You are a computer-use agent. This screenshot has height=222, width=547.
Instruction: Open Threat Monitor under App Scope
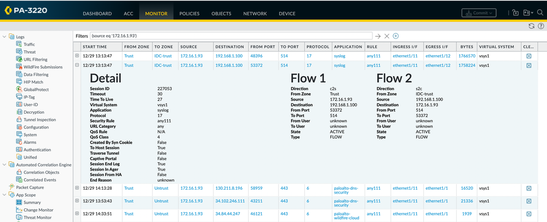[x=37, y=218]
